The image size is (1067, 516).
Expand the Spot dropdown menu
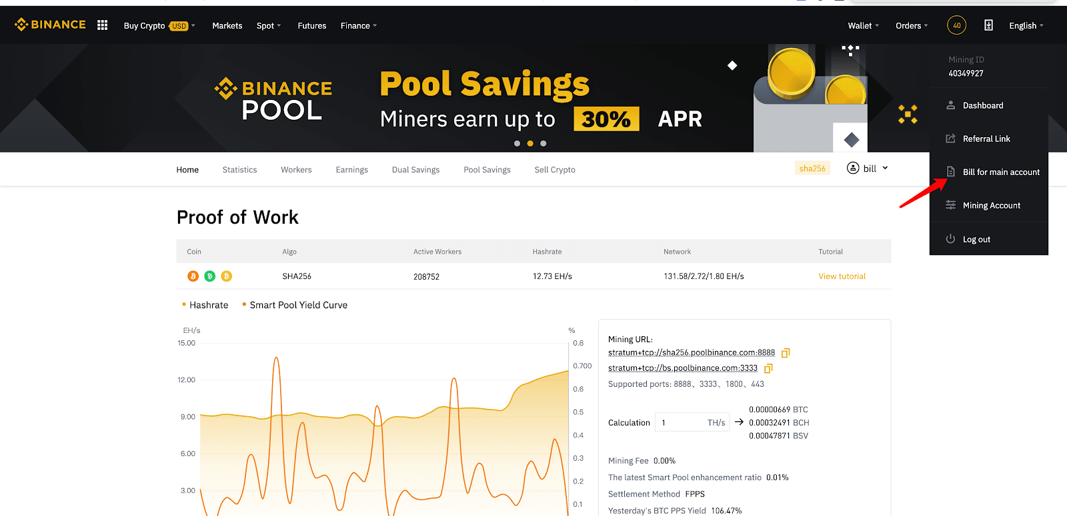click(x=269, y=25)
